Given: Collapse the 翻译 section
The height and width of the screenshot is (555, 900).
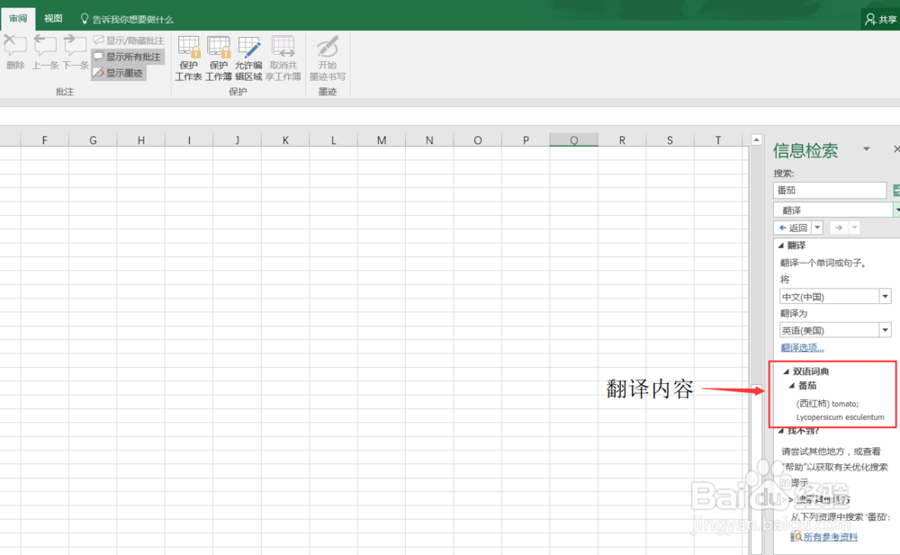Looking at the screenshot, I should pyautogui.click(x=780, y=246).
